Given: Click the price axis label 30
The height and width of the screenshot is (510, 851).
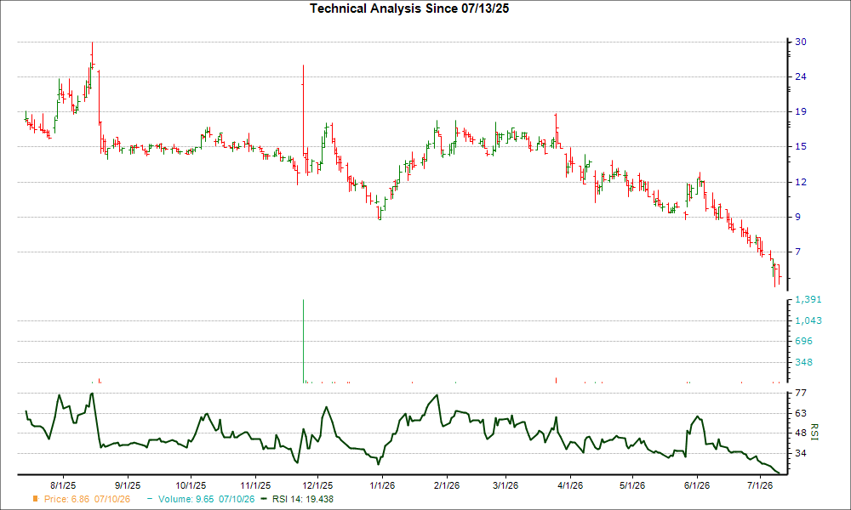Looking at the screenshot, I should pyautogui.click(x=801, y=42).
